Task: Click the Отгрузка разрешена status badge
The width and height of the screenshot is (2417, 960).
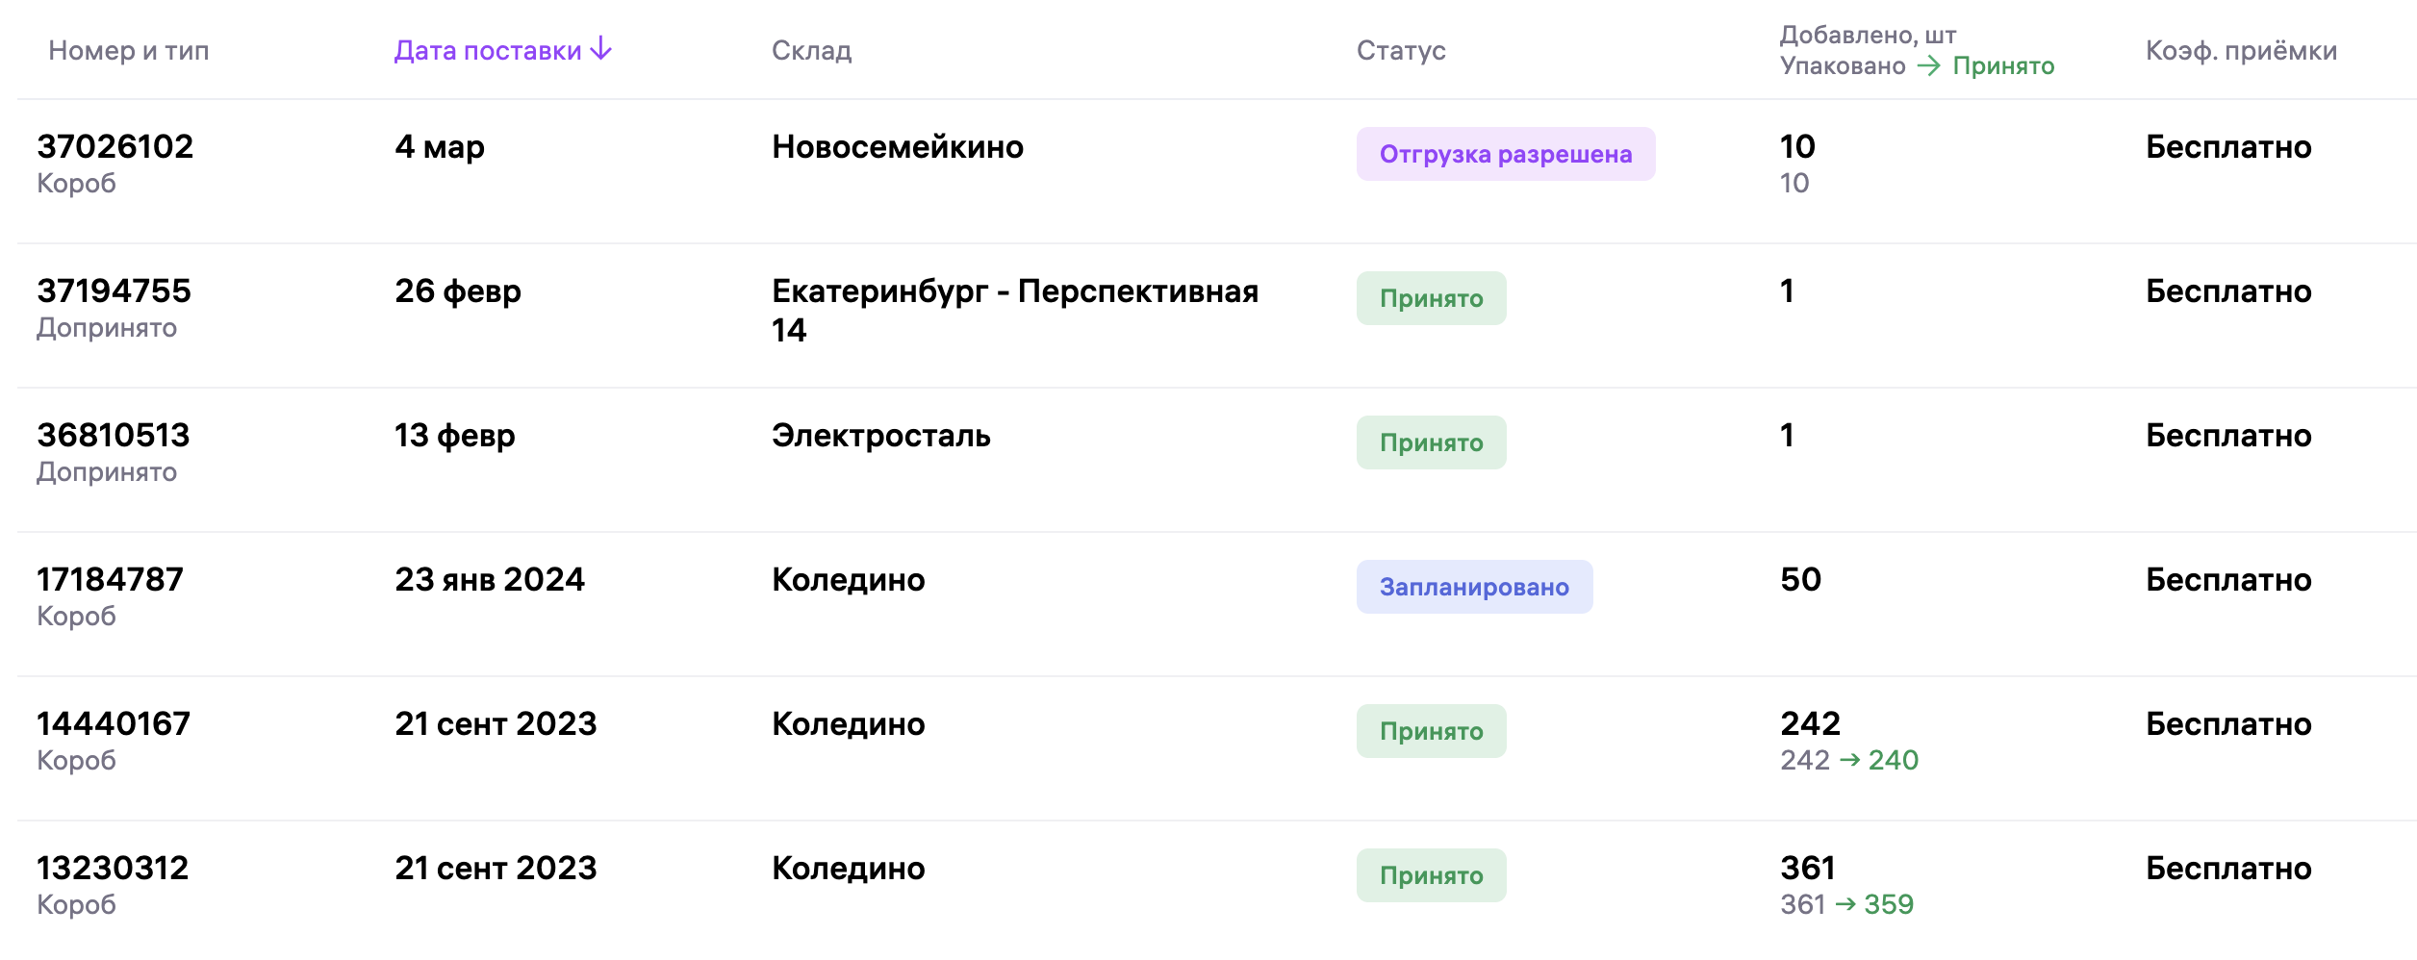Action: [x=1505, y=154]
